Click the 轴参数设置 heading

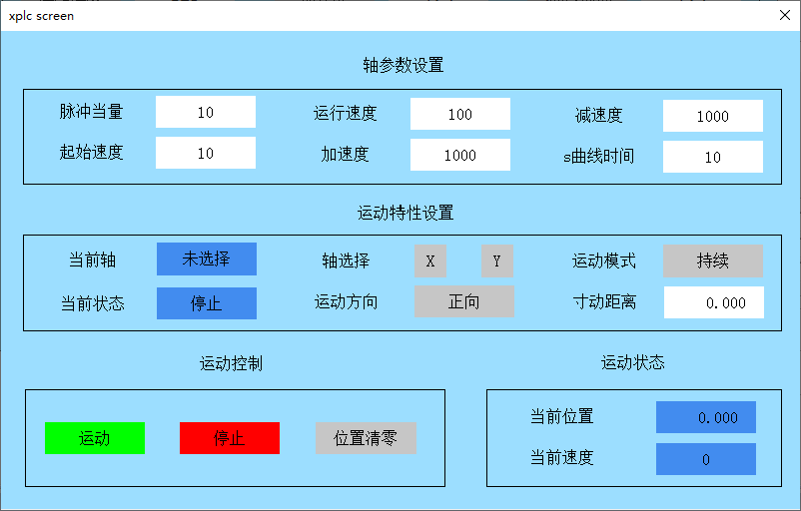pyautogui.click(x=403, y=65)
